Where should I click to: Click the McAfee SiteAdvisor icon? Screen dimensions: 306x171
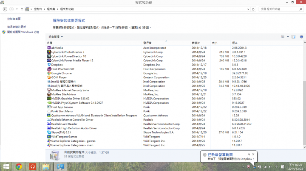coord(49,94)
